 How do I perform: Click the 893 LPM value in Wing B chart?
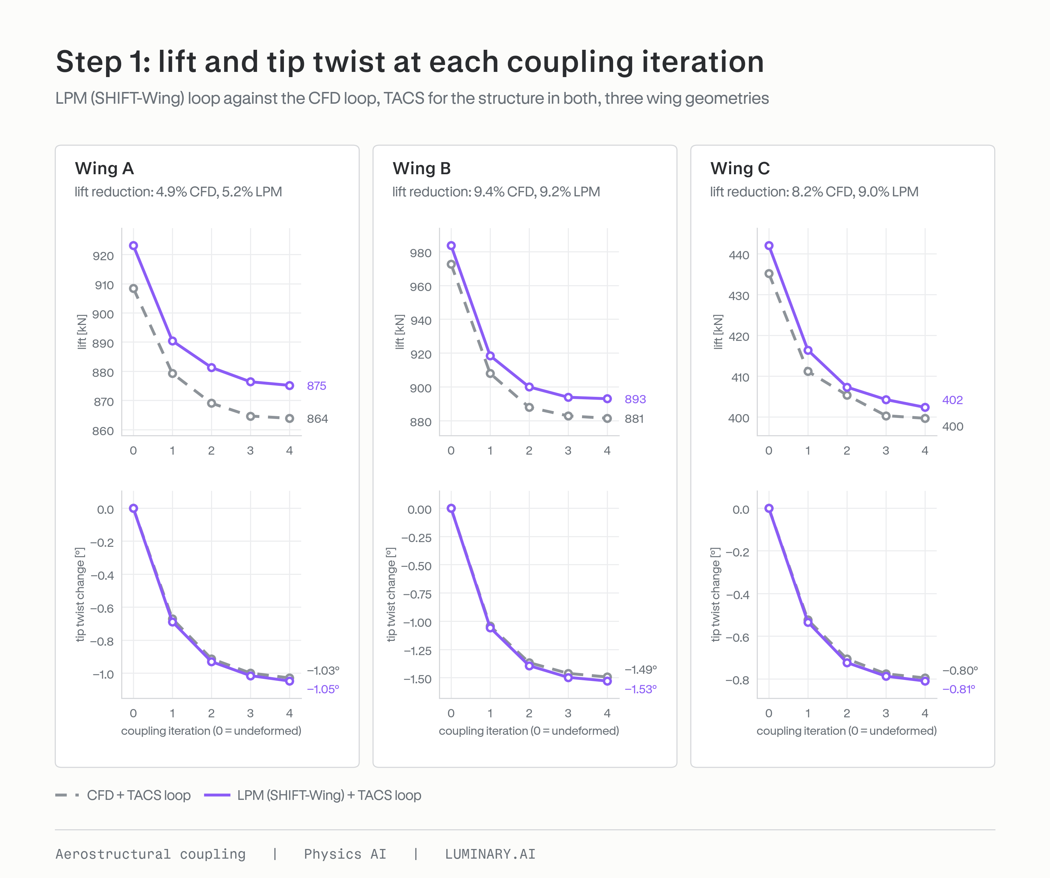(x=635, y=399)
